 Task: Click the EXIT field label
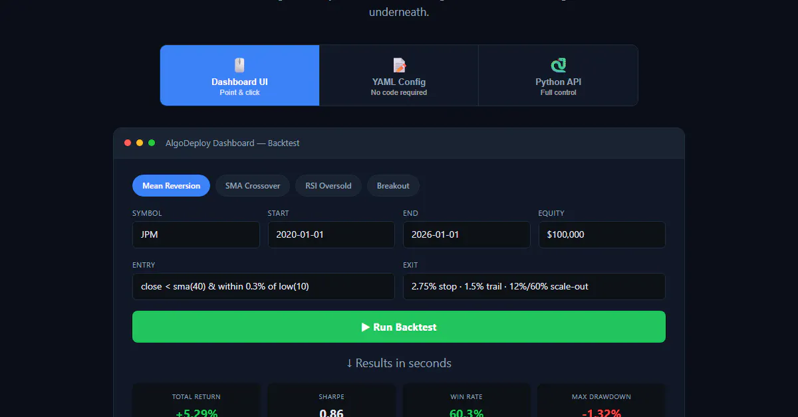pyautogui.click(x=410, y=265)
